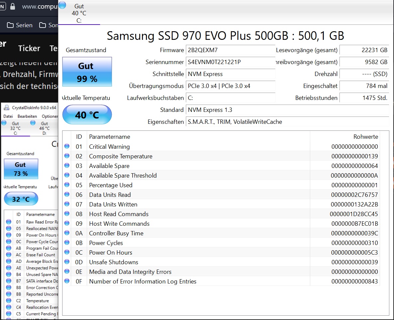Click the Übertragungsmodus field PCIe 3.0 x4

[x=230, y=86]
